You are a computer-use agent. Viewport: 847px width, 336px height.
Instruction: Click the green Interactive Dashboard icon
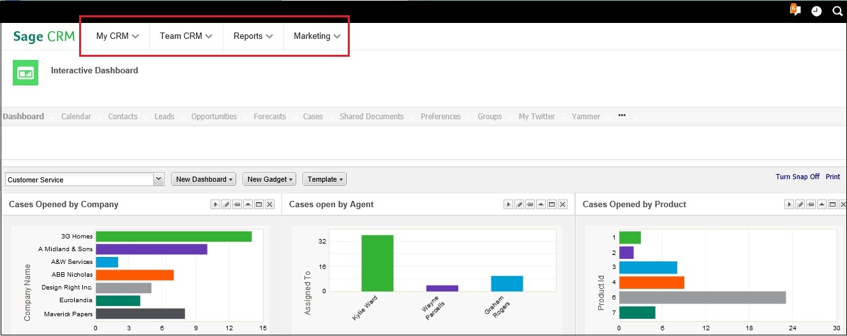click(x=26, y=73)
